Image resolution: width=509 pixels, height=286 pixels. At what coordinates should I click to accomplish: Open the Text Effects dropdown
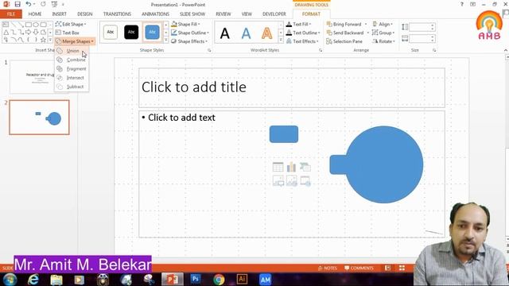coord(302,41)
